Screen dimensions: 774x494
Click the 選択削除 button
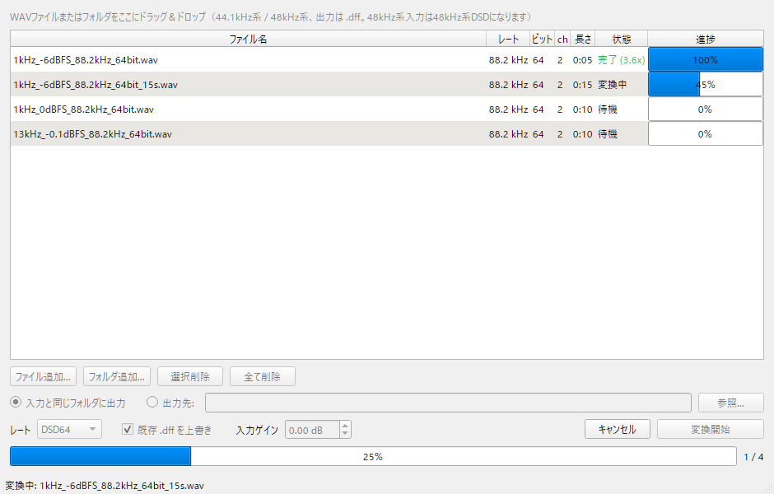tap(190, 376)
